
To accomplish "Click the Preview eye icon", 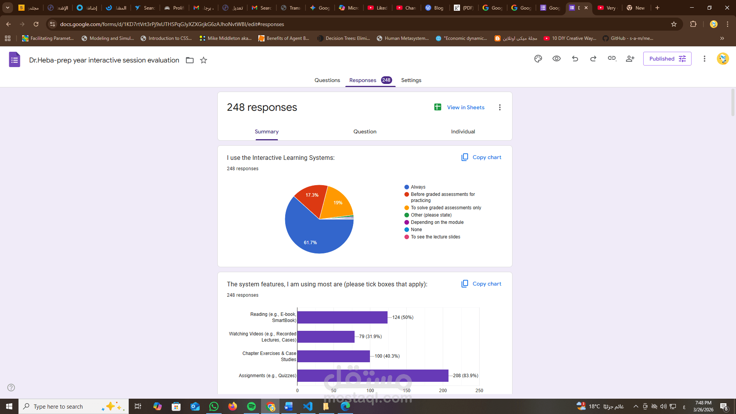I will pos(557,59).
